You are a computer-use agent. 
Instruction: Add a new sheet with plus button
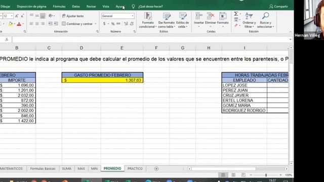[156, 169]
